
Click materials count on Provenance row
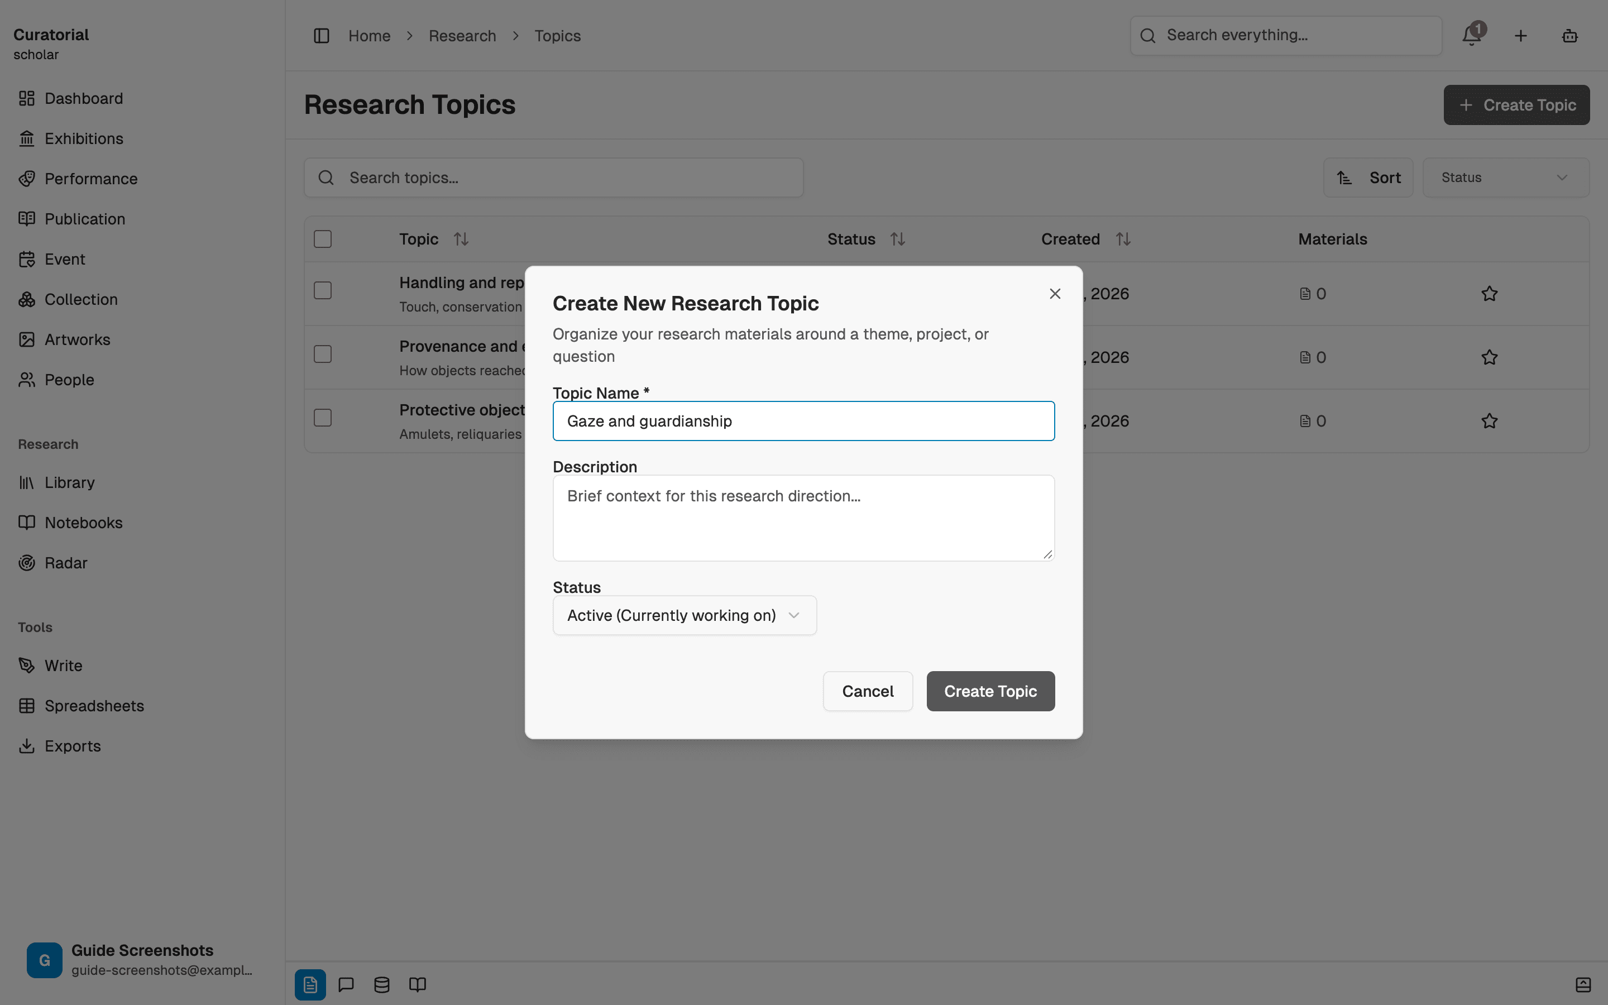(x=1312, y=357)
